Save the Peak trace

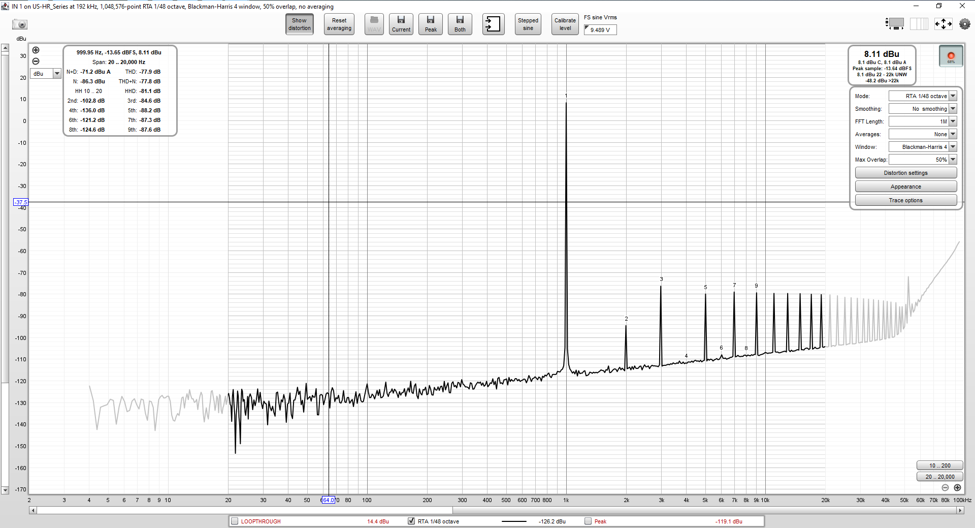(x=431, y=24)
